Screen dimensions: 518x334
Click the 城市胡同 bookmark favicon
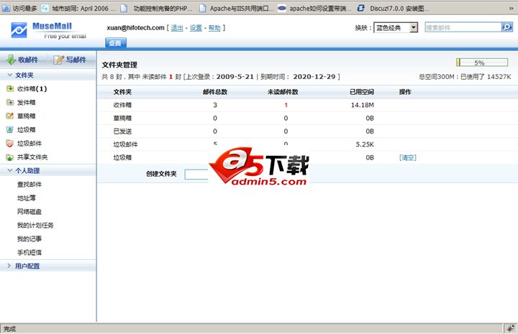45,8
